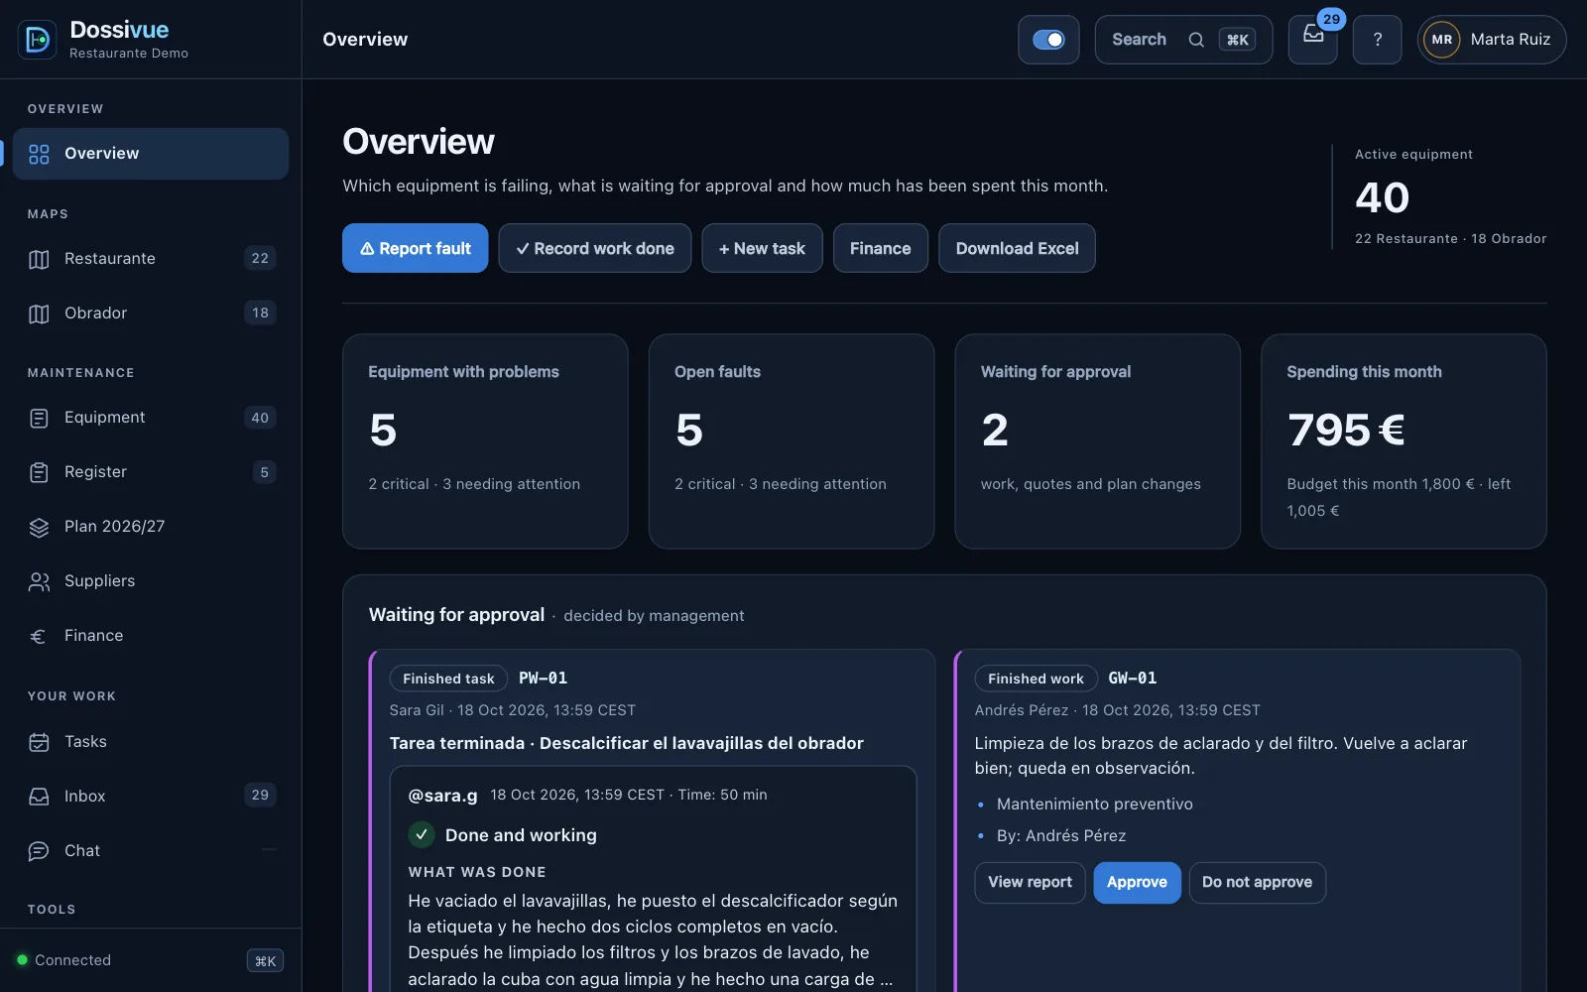Open the Spending this month card

point(1404,441)
